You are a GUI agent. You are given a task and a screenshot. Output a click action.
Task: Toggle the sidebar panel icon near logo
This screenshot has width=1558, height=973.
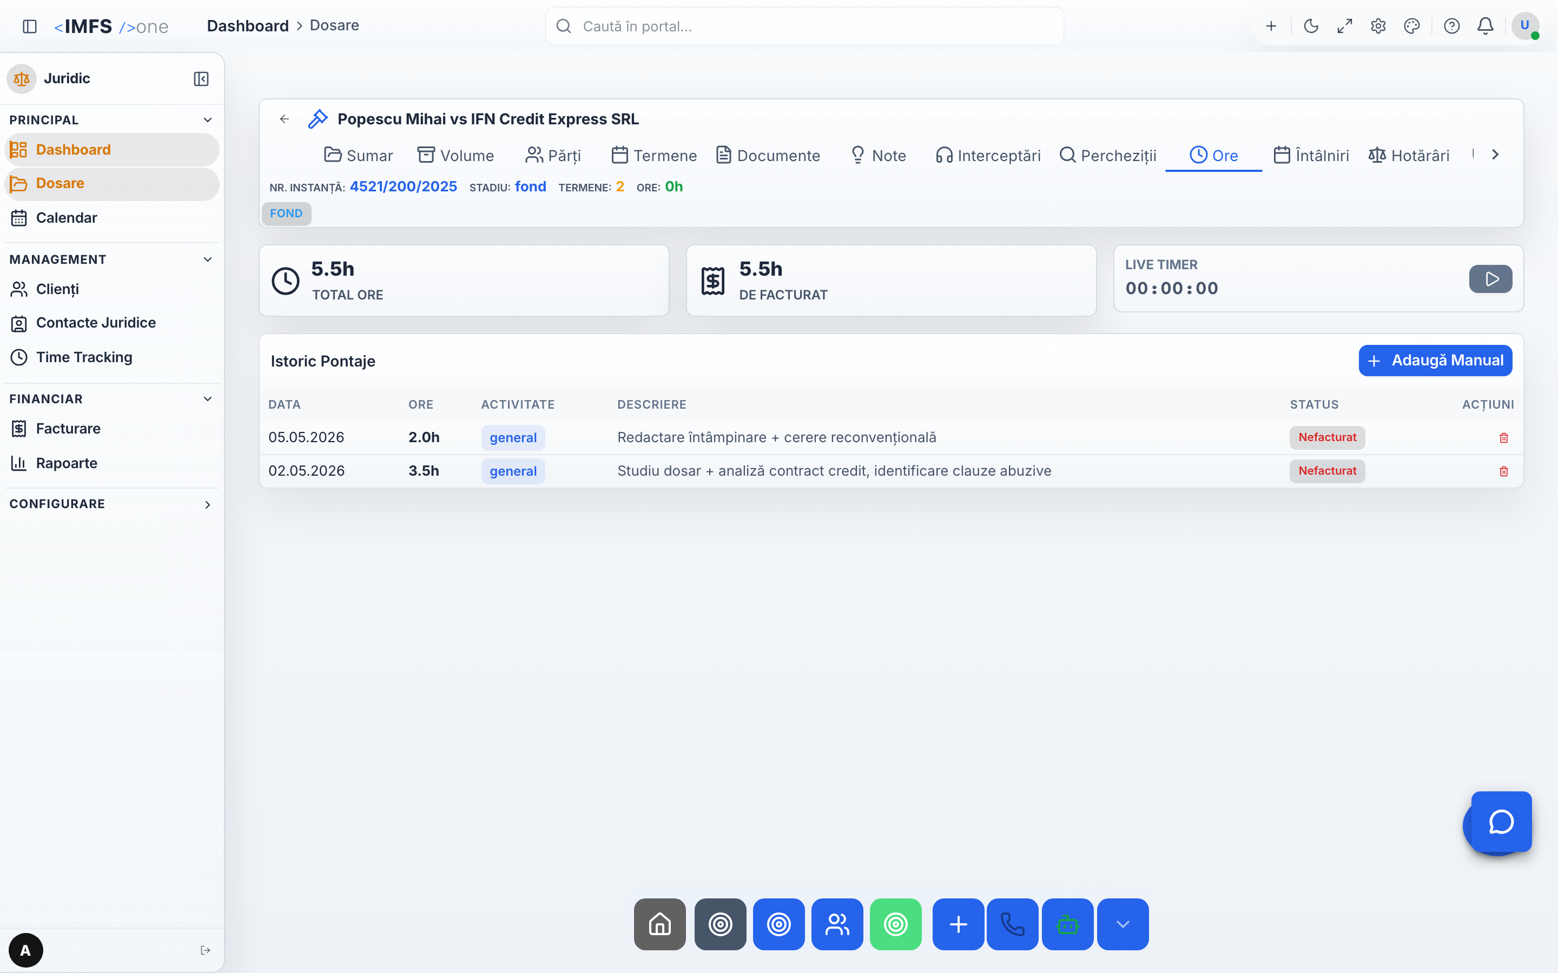pos(30,26)
